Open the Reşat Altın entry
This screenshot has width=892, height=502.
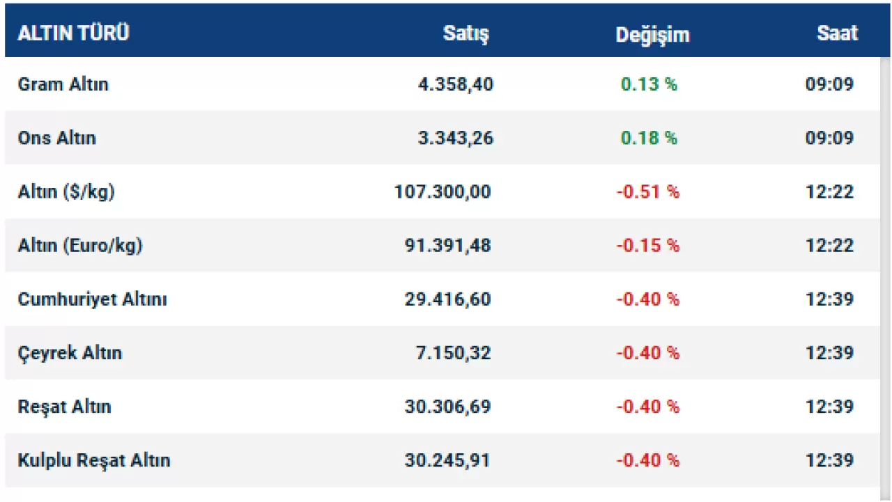(x=65, y=407)
